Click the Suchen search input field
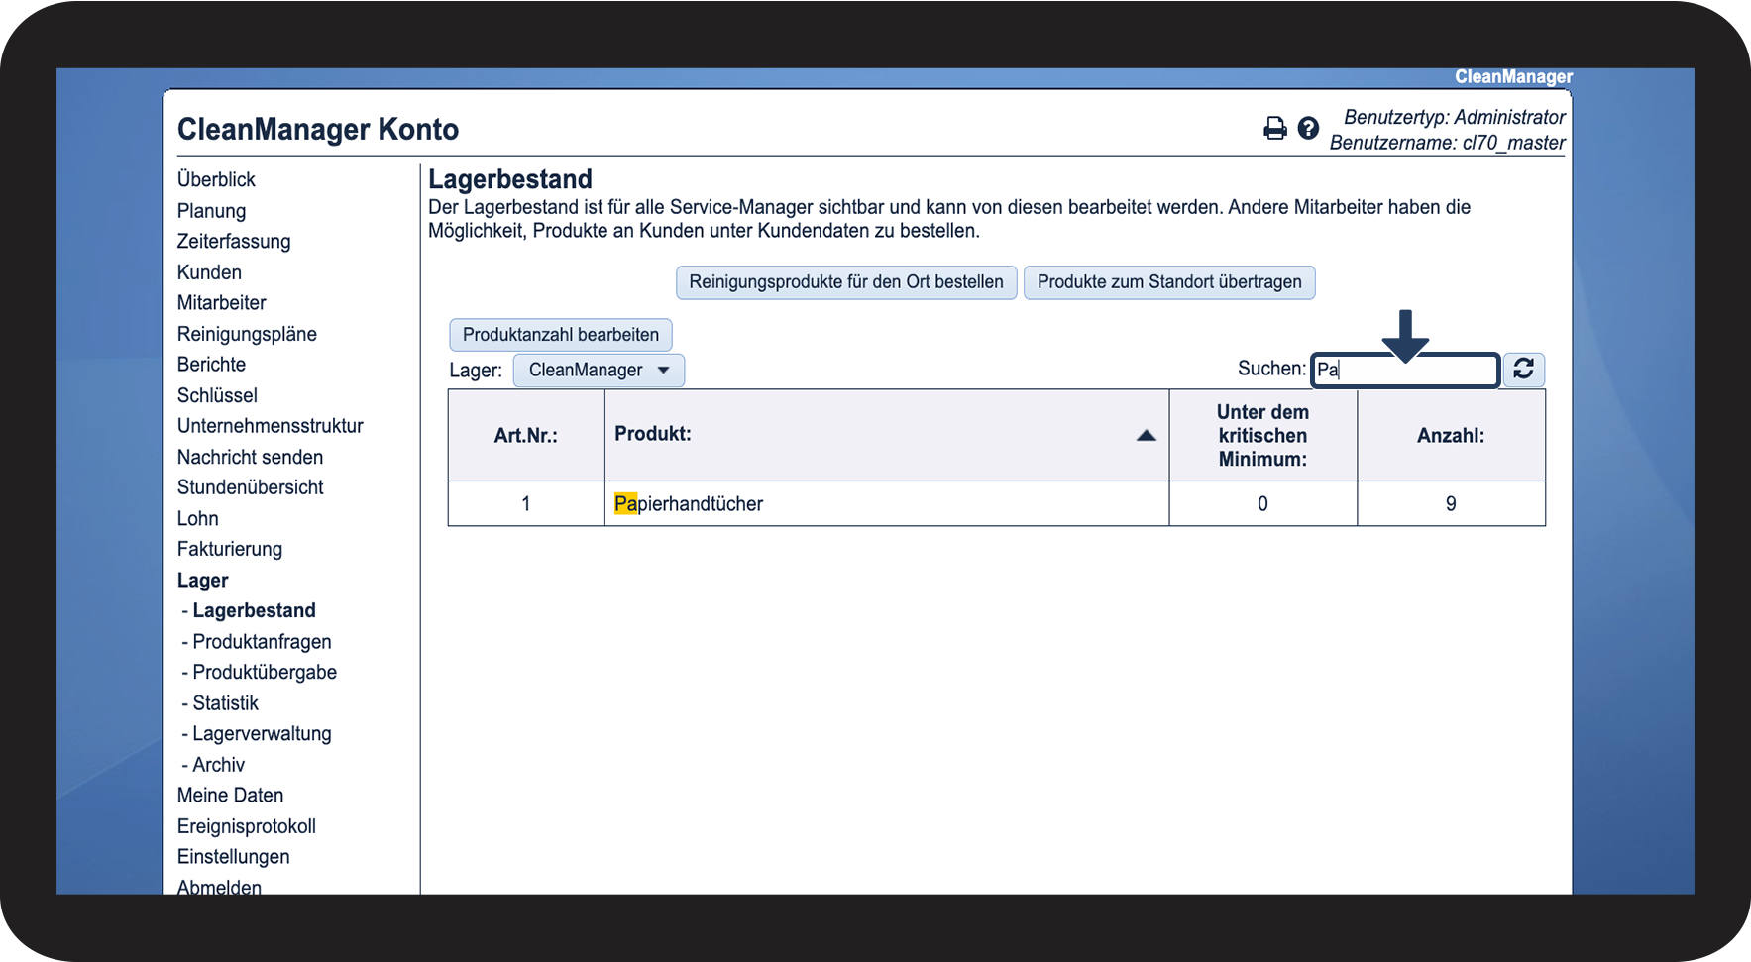 tap(1404, 371)
